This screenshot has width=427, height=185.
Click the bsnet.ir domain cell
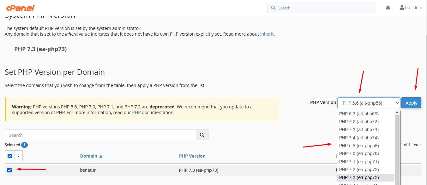click(88, 170)
